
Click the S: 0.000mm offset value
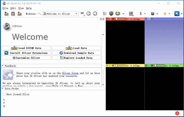coord(133,19)
